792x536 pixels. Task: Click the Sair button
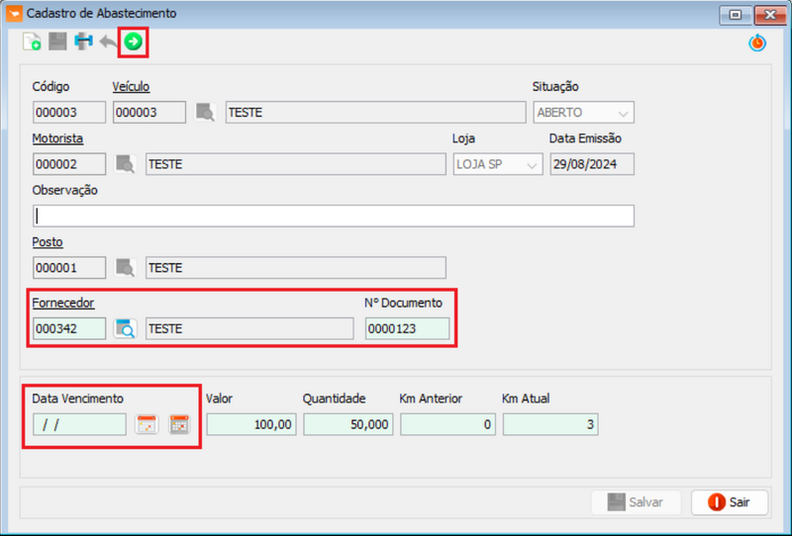click(729, 502)
